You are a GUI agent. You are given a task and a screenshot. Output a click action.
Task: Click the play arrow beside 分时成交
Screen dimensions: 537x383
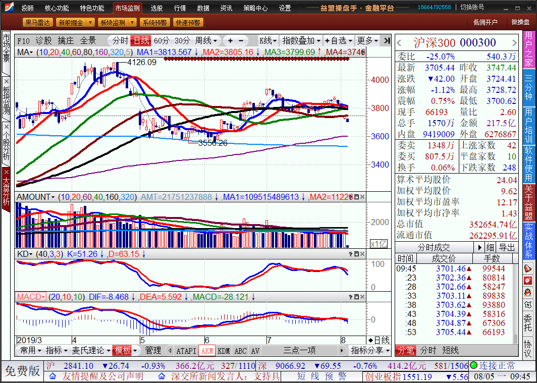(x=480, y=247)
